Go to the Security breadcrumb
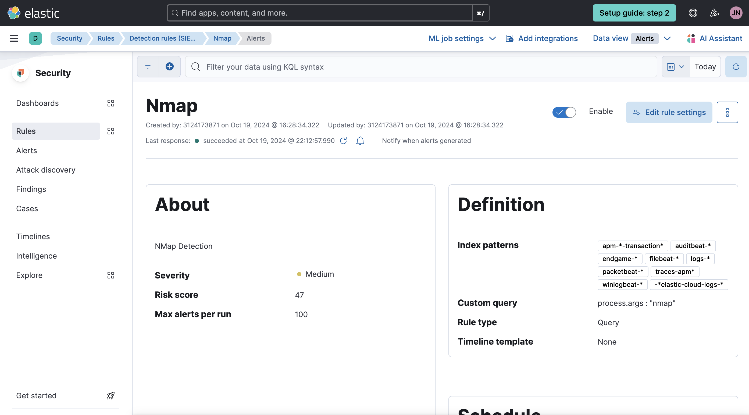 tap(69, 38)
